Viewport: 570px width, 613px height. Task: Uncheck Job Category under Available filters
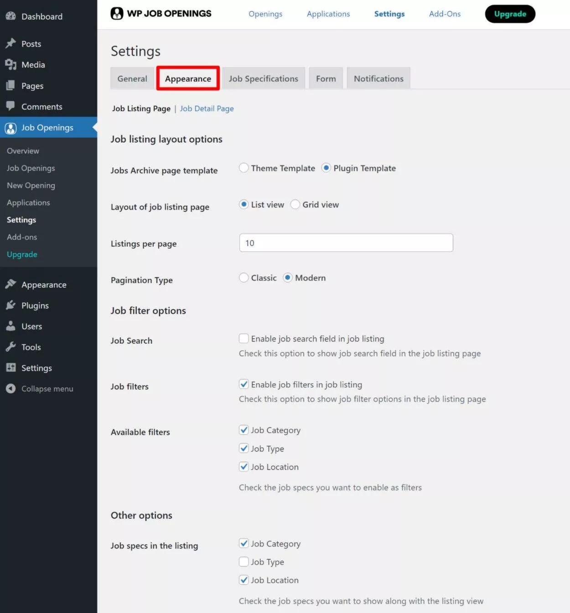click(x=244, y=430)
